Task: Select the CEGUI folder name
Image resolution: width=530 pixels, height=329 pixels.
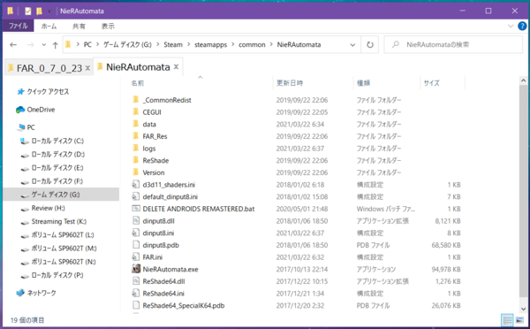Action: (x=152, y=112)
